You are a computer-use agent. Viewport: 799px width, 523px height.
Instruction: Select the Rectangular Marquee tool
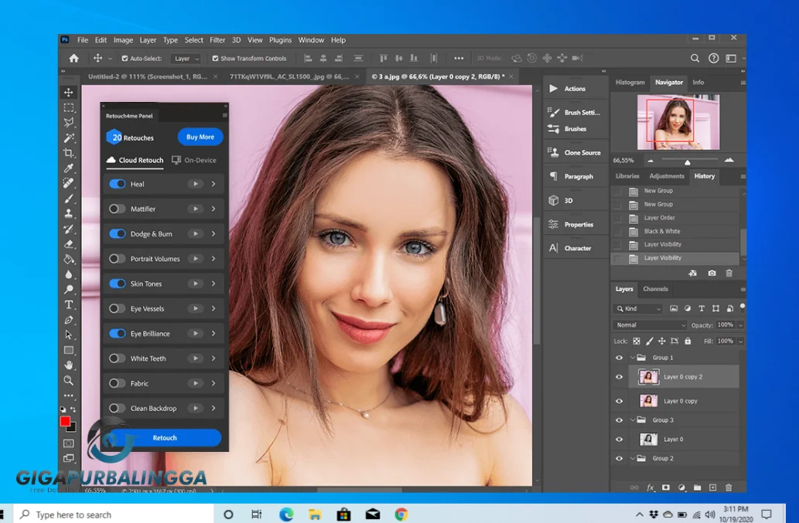pos(68,107)
